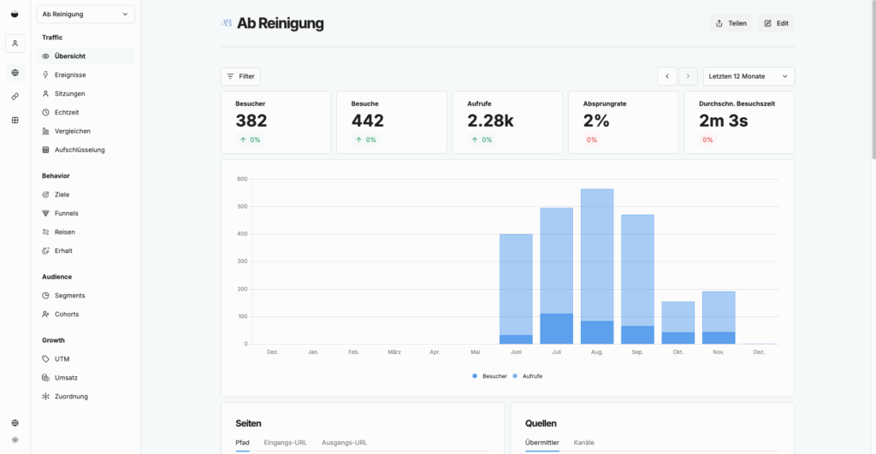
Task: Switch to the Kanäle tab in Quellen
Action: 584,442
